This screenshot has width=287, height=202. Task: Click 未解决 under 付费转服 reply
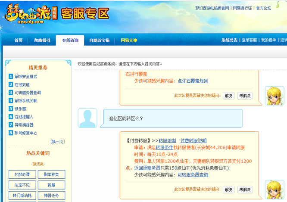(x=245, y=190)
